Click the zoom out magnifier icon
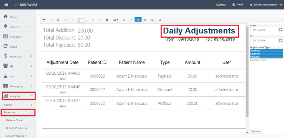Screen dimensions: 284x138 [152, 20]
